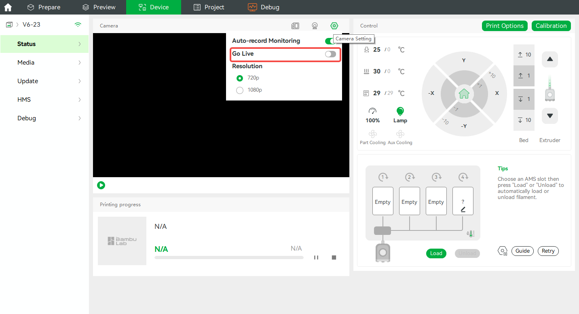Enable the Go Live switch
This screenshot has width=579, height=314.
click(330, 54)
